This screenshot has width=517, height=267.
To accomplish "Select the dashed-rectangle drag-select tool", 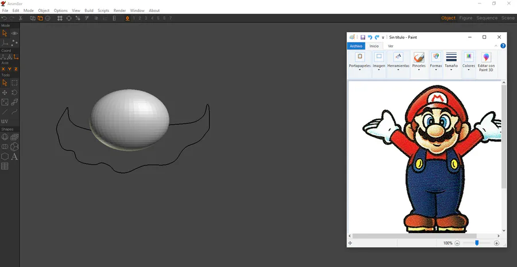I will pos(14,83).
